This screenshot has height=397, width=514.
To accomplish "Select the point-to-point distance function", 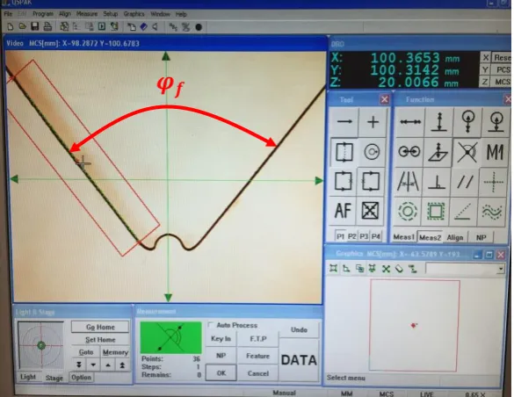I will (x=409, y=122).
